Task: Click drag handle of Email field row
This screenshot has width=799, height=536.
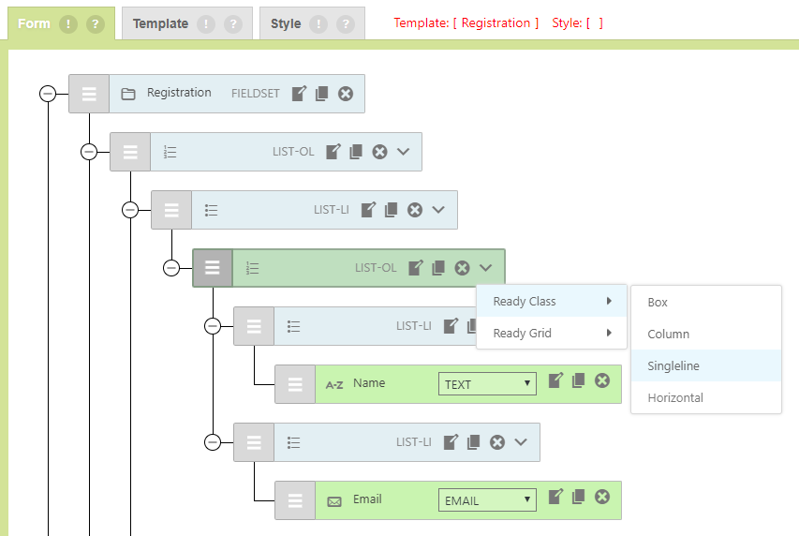Action: [x=295, y=500]
